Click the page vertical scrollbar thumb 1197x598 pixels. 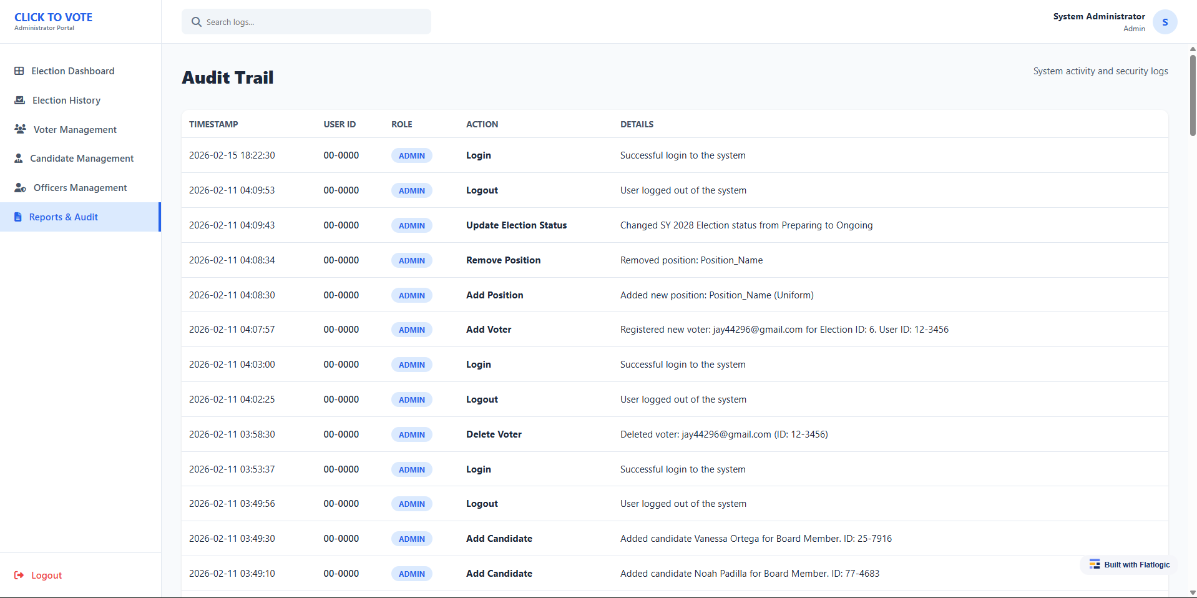[1193, 94]
